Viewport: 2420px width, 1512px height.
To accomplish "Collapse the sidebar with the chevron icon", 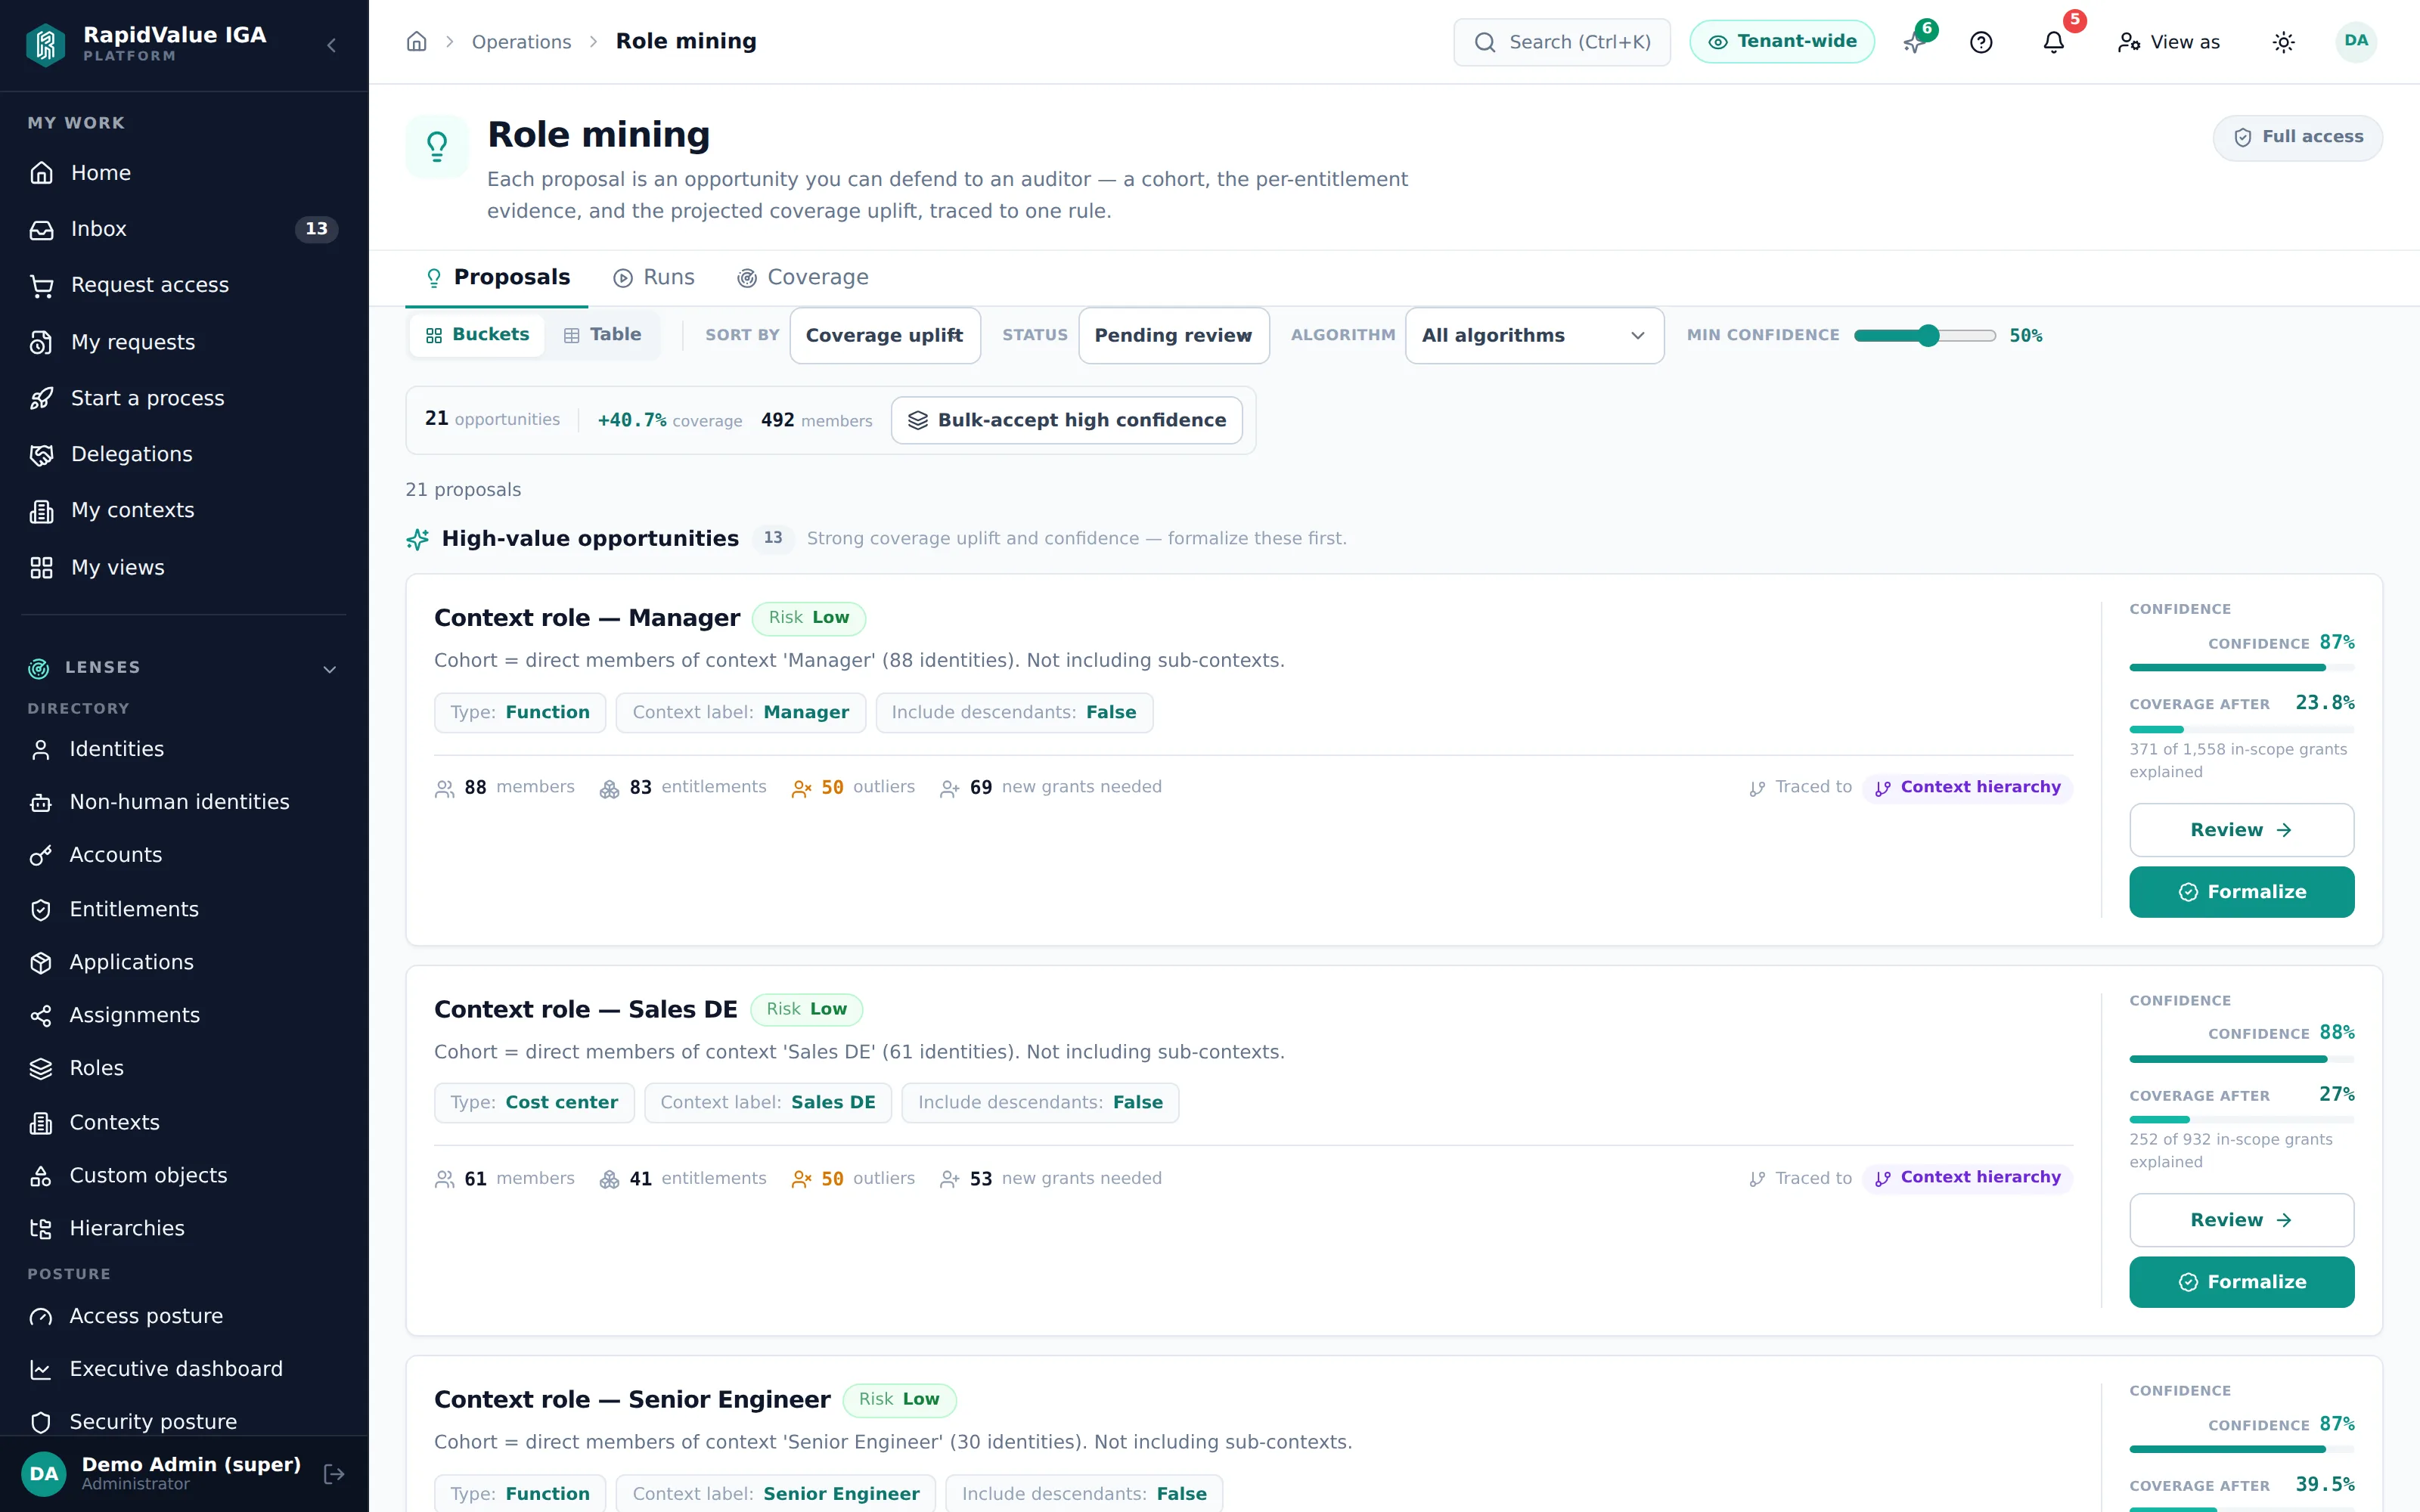I will [x=331, y=45].
